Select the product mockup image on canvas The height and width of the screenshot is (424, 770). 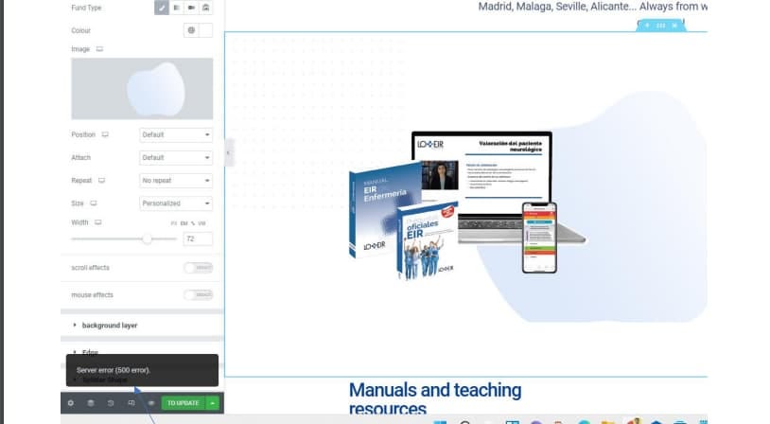coord(467,205)
